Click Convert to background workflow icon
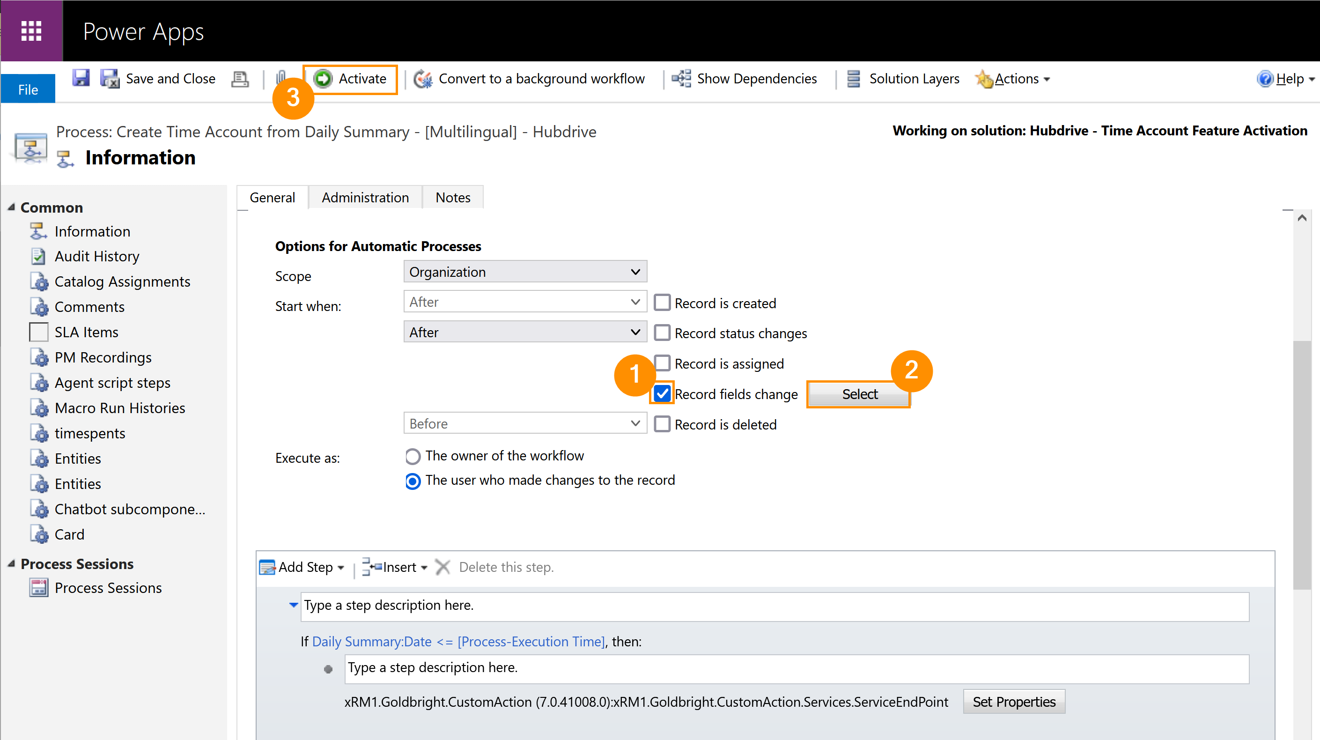The image size is (1320, 740). 423,79
